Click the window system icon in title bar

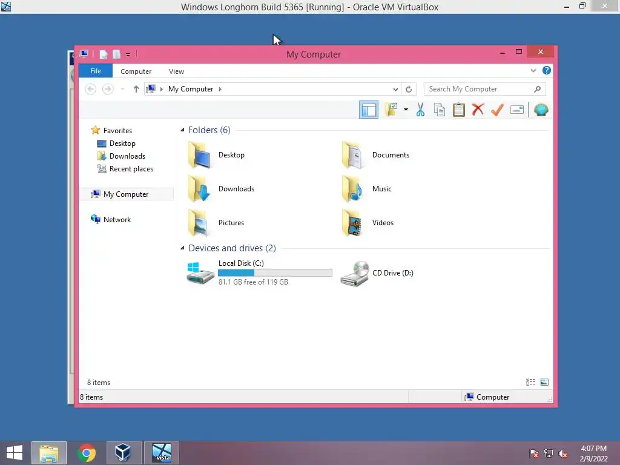coord(84,54)
